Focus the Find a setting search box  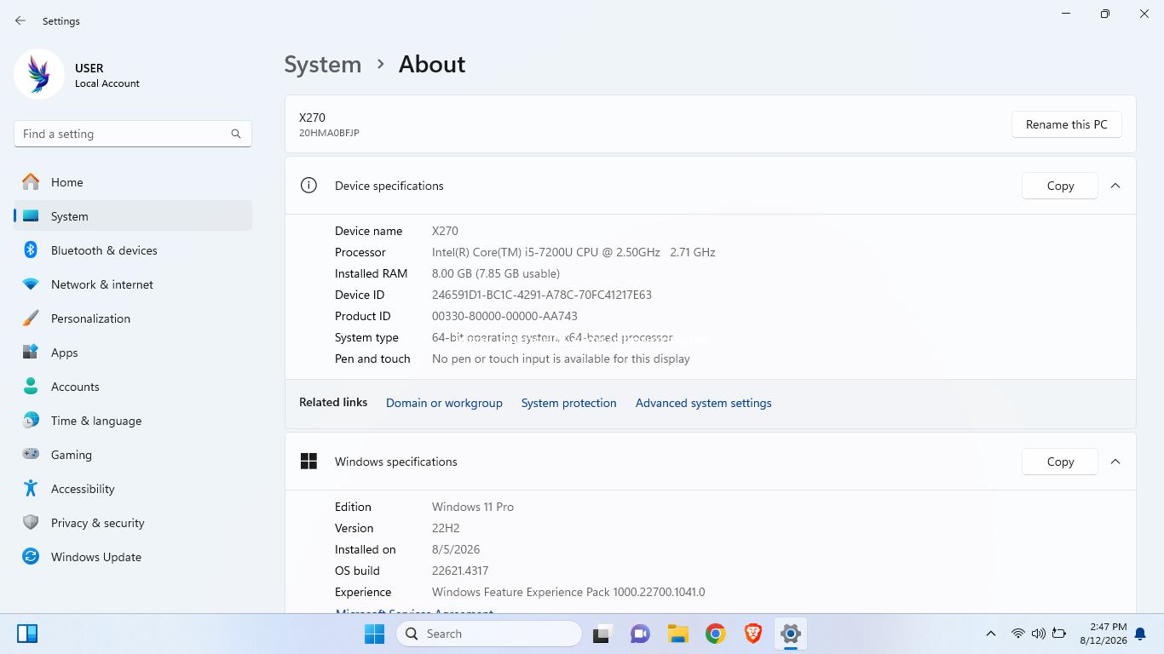pyautogui.click(x=133, y=134)
